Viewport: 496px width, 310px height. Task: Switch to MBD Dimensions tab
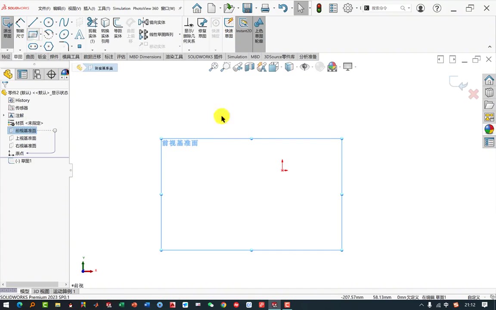[x=145, y=57]
